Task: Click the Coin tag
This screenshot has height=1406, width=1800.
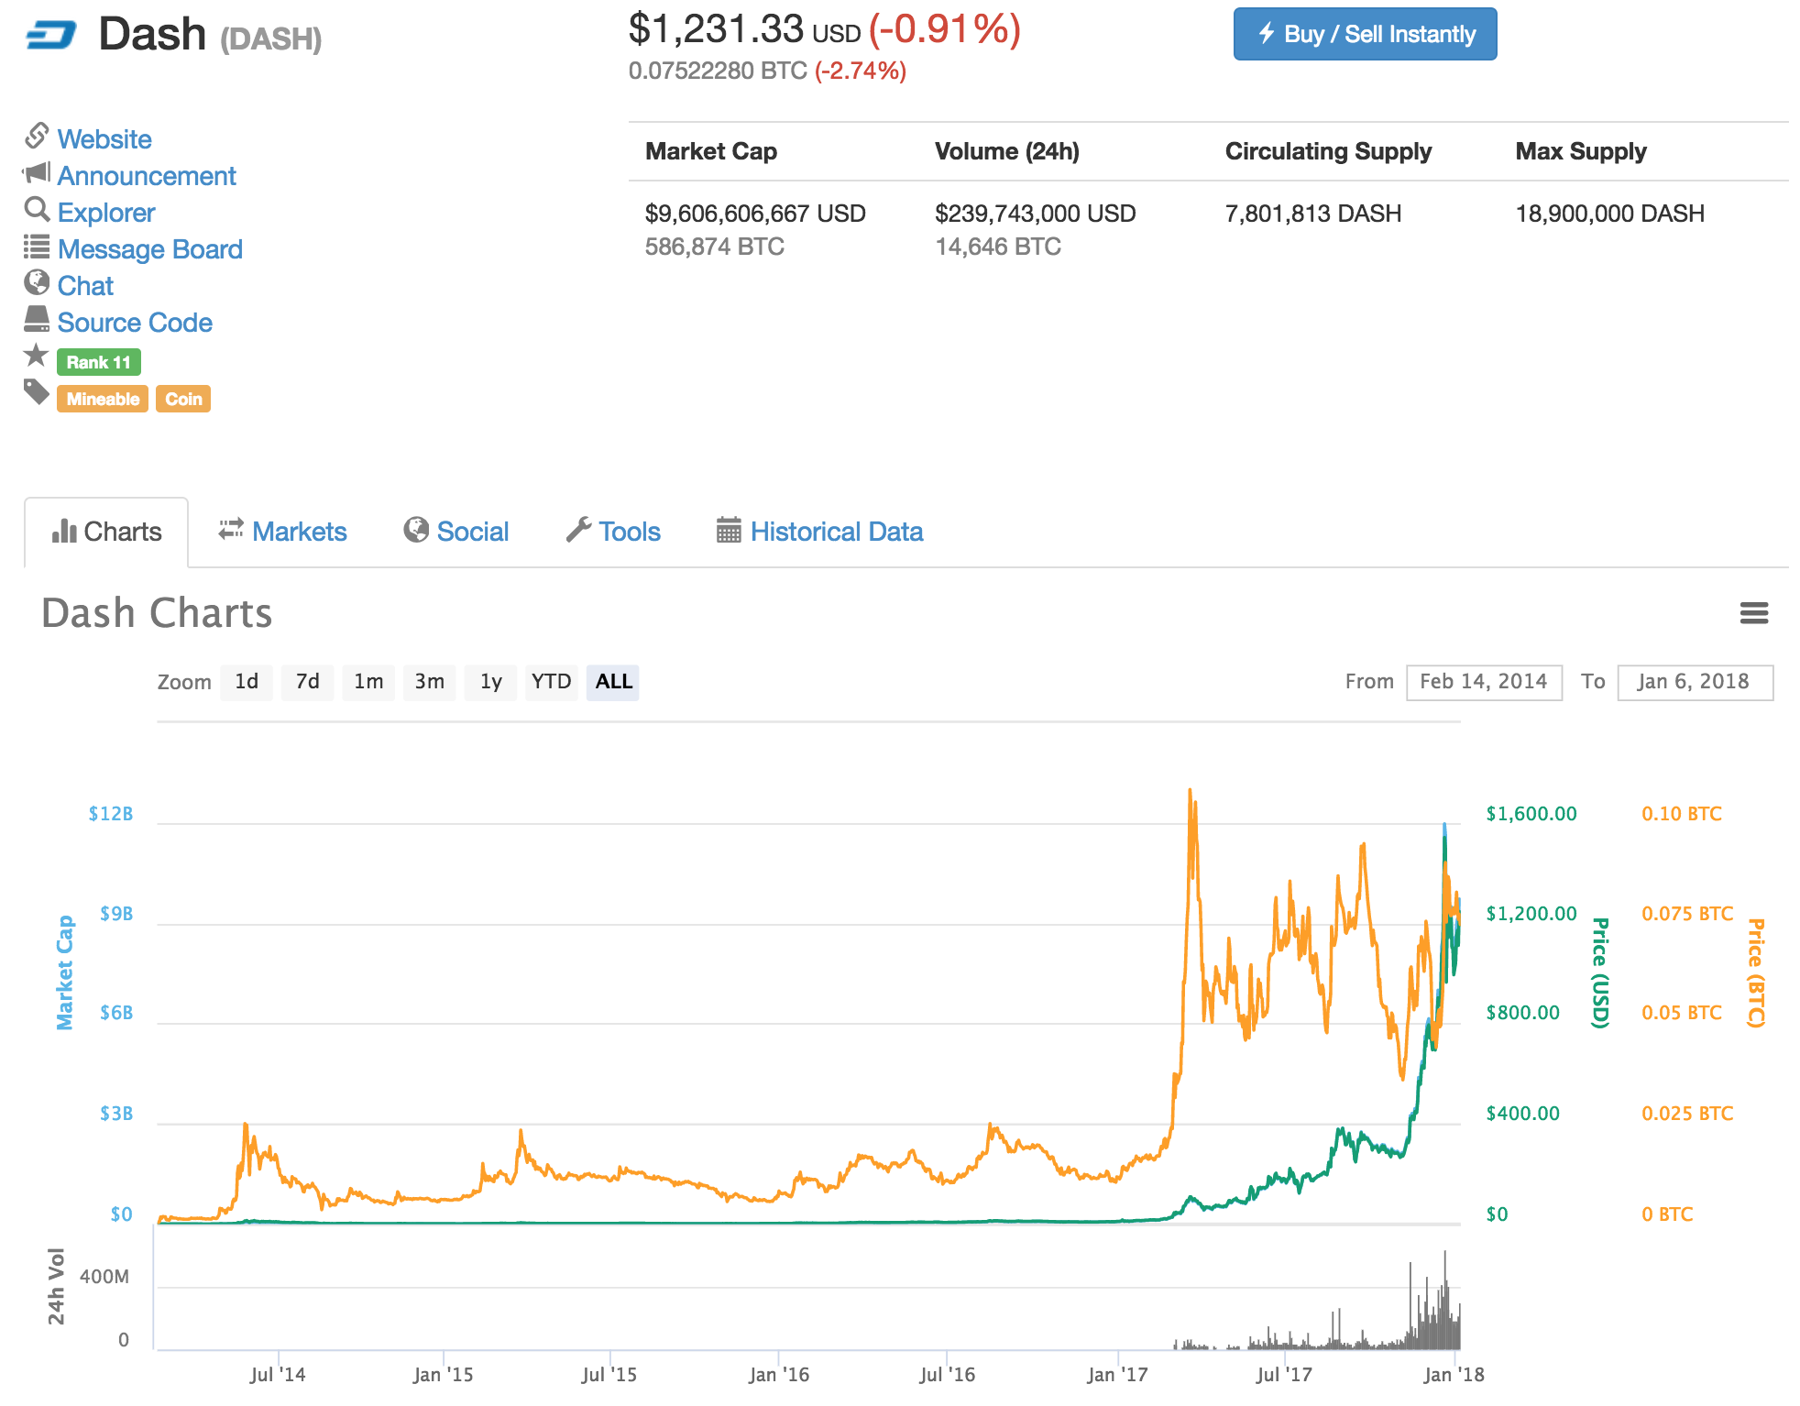Action: click(183, 399)
